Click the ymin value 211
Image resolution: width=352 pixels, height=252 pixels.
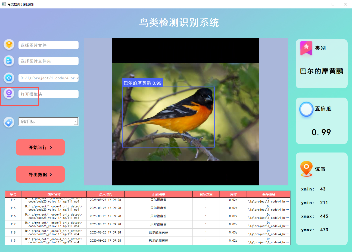point(324,203)
